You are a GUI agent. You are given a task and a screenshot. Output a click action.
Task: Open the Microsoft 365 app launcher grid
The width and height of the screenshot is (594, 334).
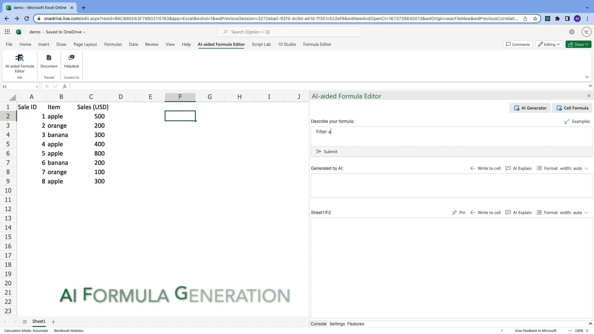7,32
